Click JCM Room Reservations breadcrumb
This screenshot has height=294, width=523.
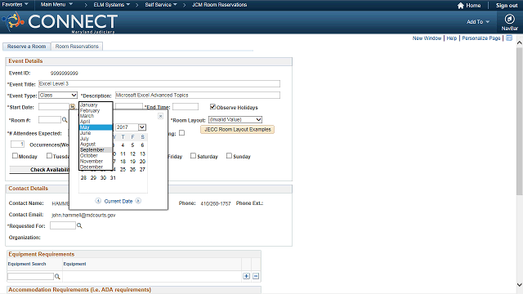[x=219, y=5]
